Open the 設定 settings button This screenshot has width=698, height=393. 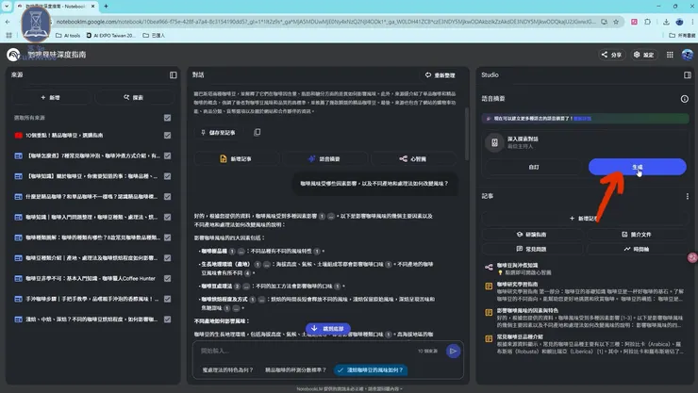643,55
